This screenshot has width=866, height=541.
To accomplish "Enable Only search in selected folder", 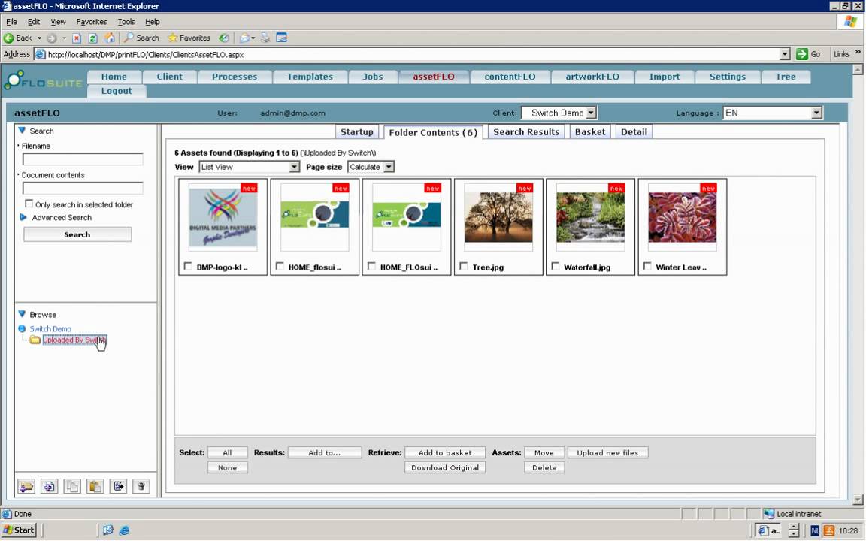I will 29,204.
